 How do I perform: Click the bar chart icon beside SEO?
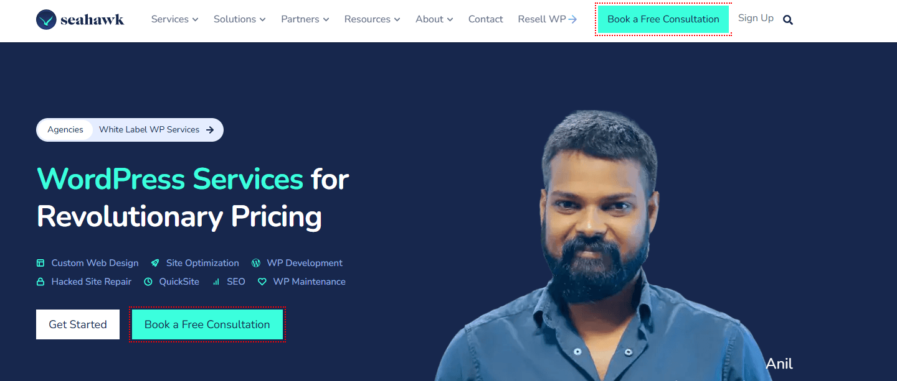[216, 282]
